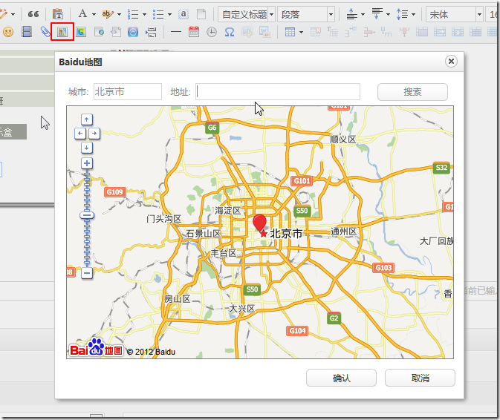Pan the map down
500x420 pixels.
[87, 148]
